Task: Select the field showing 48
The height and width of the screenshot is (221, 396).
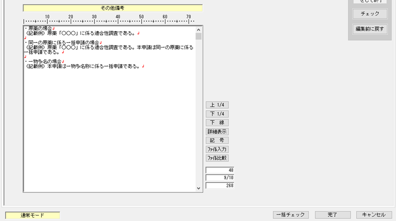Action: (219, 170)
